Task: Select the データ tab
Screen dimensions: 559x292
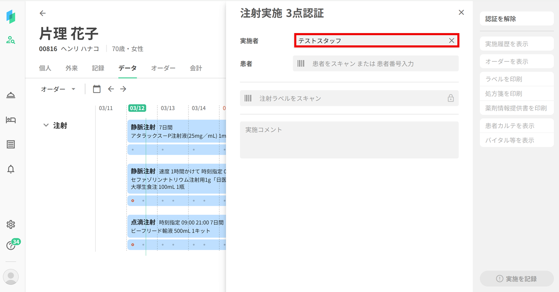Action: 127,68
